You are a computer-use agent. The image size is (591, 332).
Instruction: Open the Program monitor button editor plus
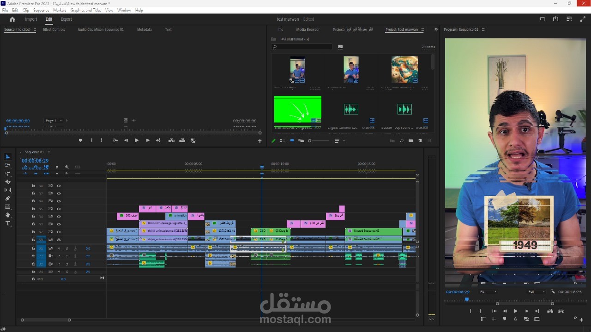pyautogui.click(x=581, y=320)
